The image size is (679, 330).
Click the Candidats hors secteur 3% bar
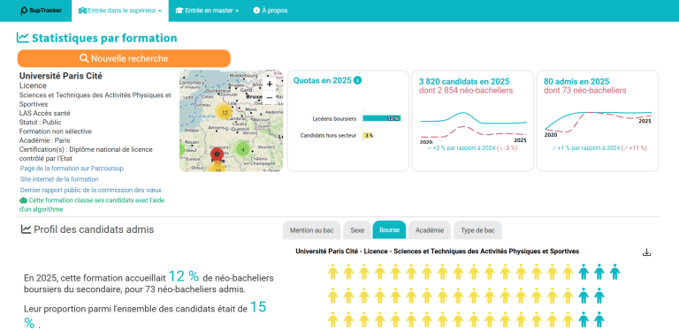[368, 135]
